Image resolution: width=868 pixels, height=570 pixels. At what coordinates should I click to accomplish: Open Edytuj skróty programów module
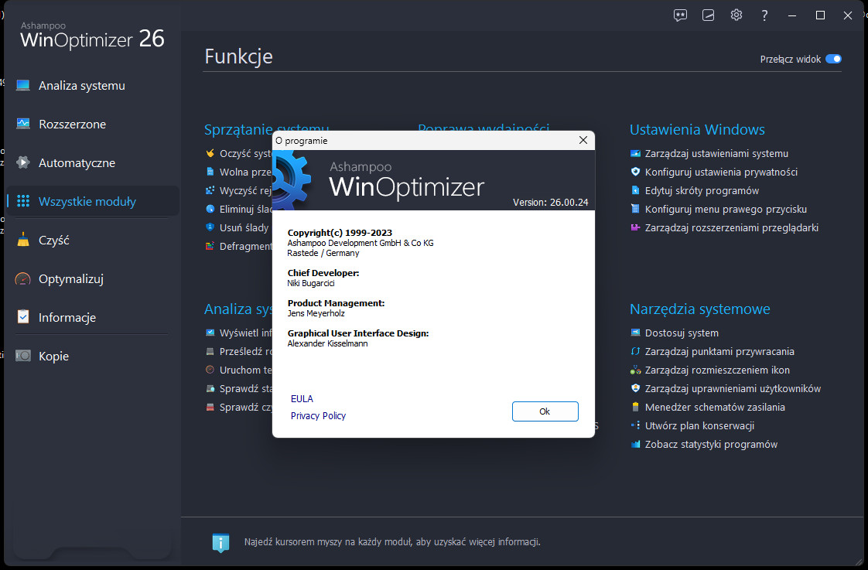(x=702, y=190)
